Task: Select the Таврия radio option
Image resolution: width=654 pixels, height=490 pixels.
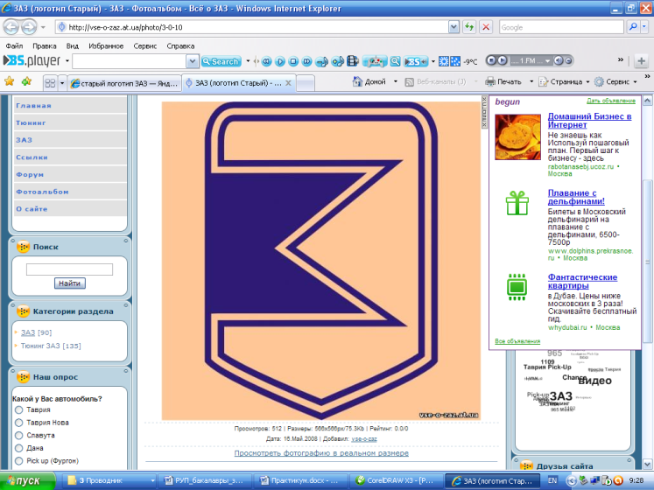Action: 18,409
